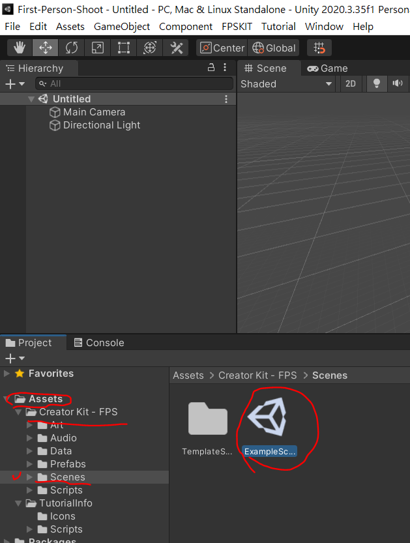410x543 pixels.
Task: Click the Hierarchy search field
Action: tap(134, 84)
